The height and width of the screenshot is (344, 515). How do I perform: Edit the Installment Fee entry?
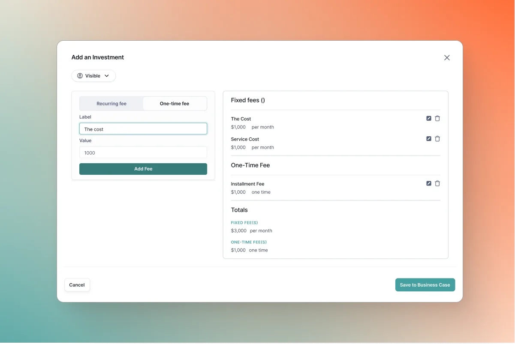[429, 183]
